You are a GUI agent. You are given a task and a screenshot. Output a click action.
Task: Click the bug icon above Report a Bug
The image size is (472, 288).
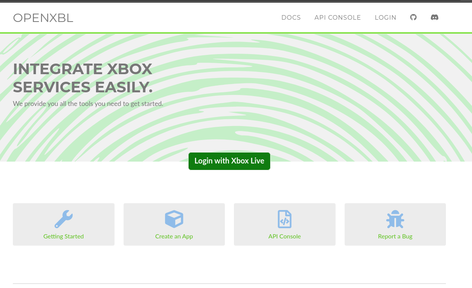tap(395, 219)
